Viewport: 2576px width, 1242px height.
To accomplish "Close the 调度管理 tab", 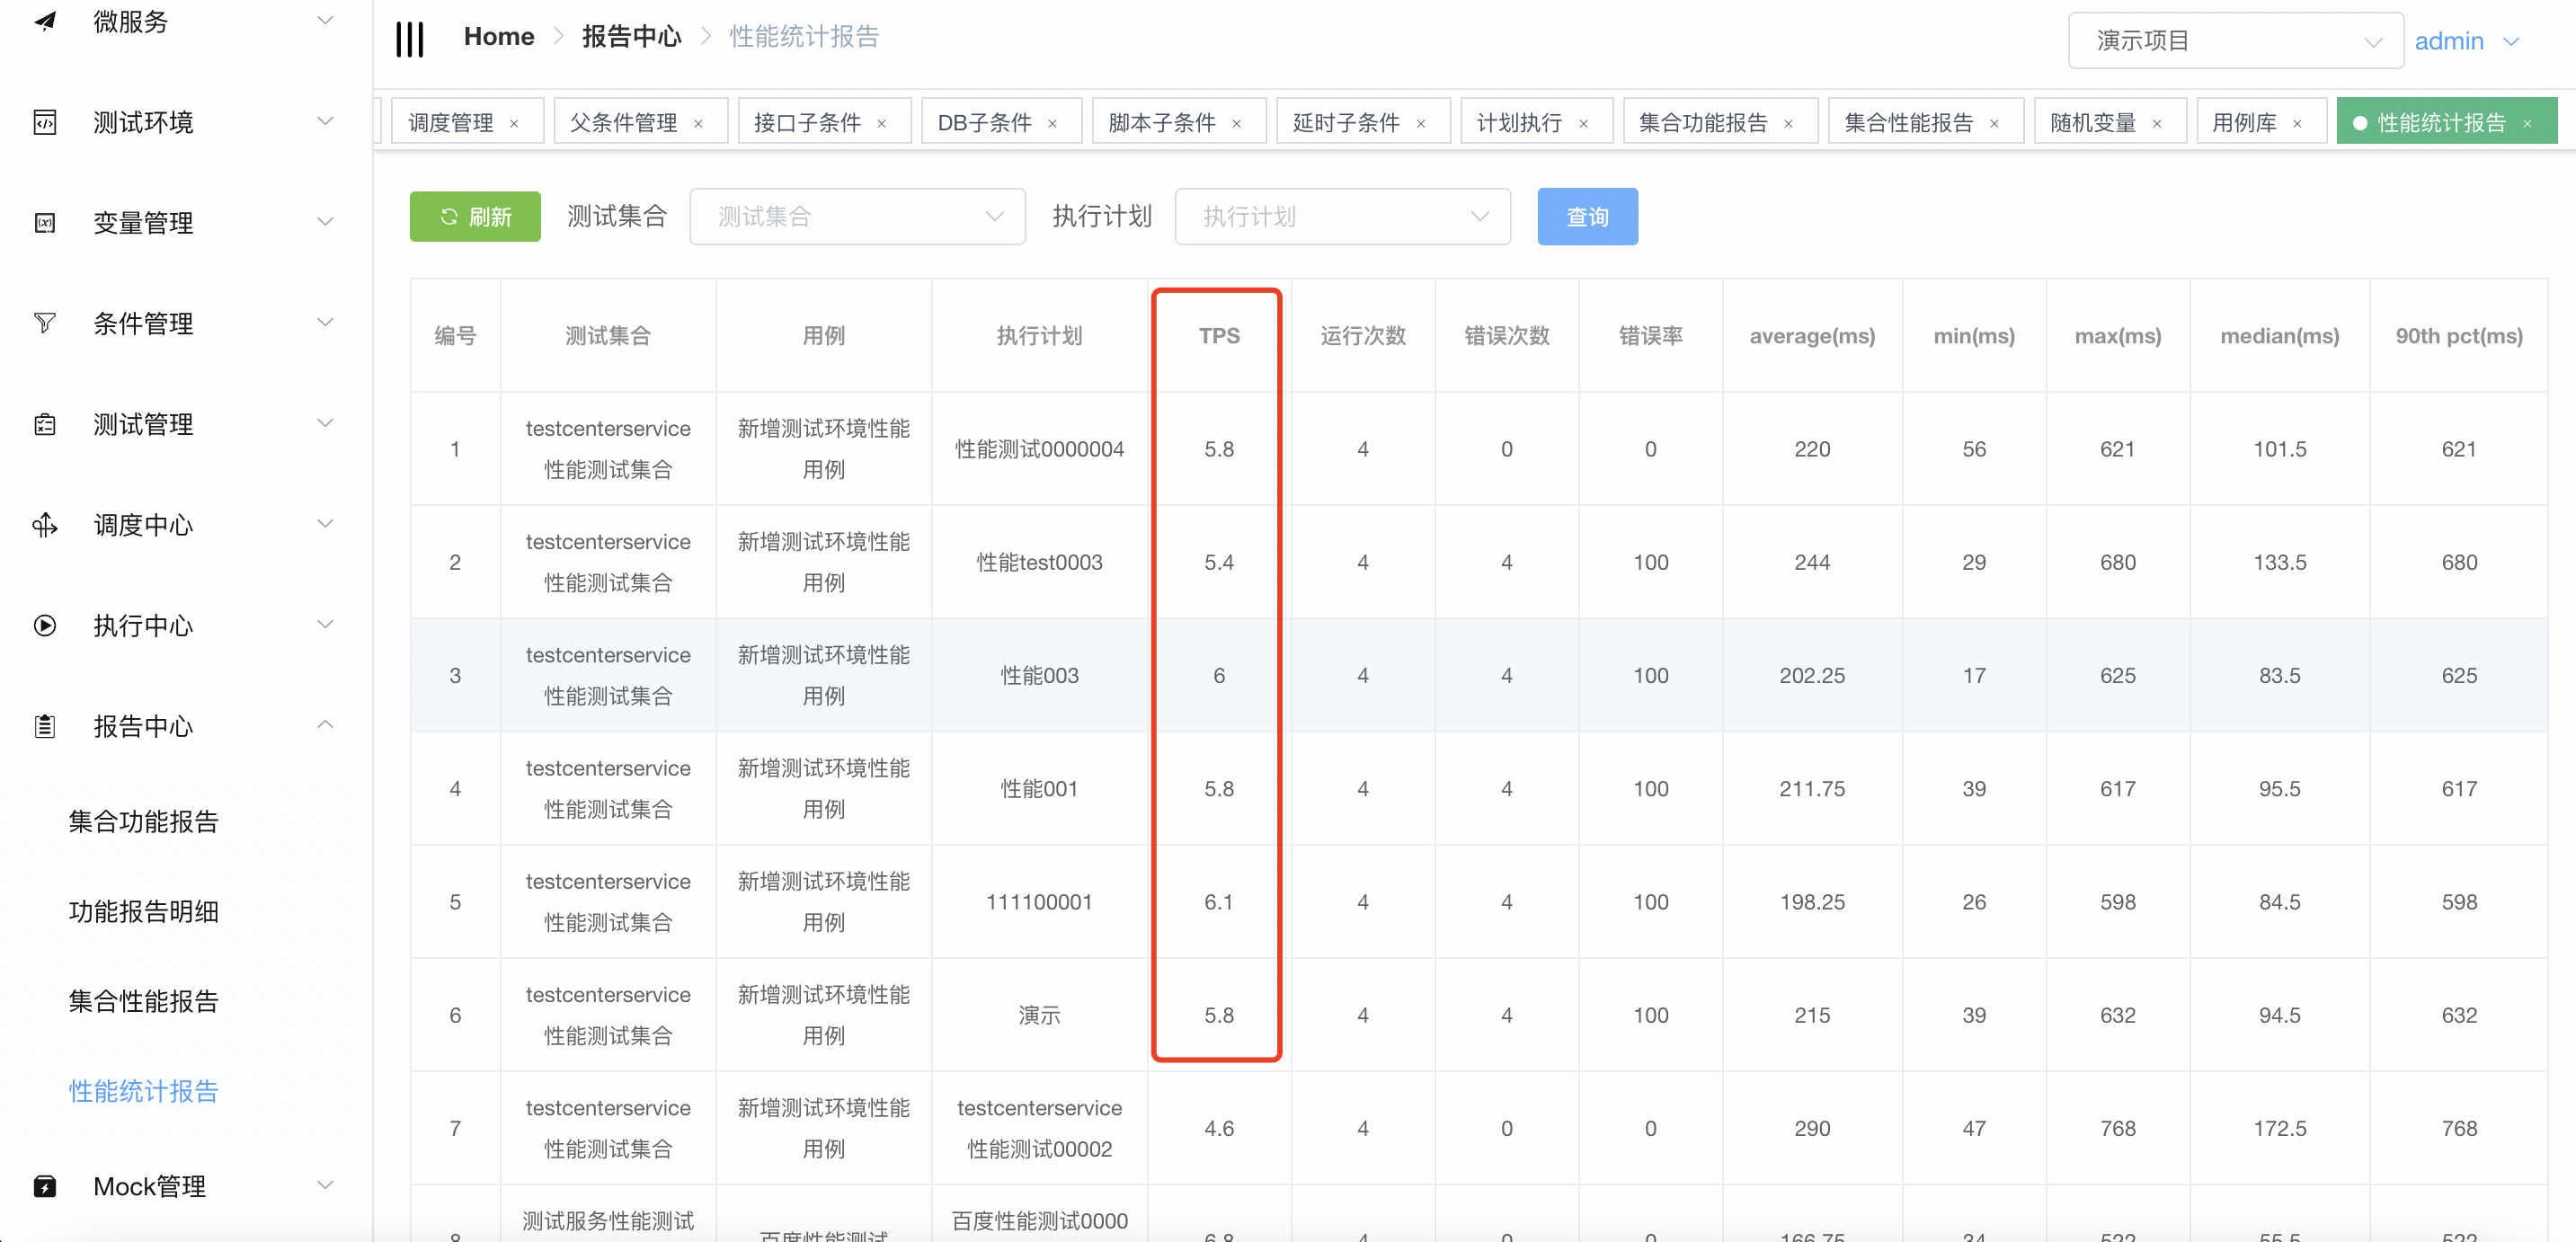I will 514,124.
